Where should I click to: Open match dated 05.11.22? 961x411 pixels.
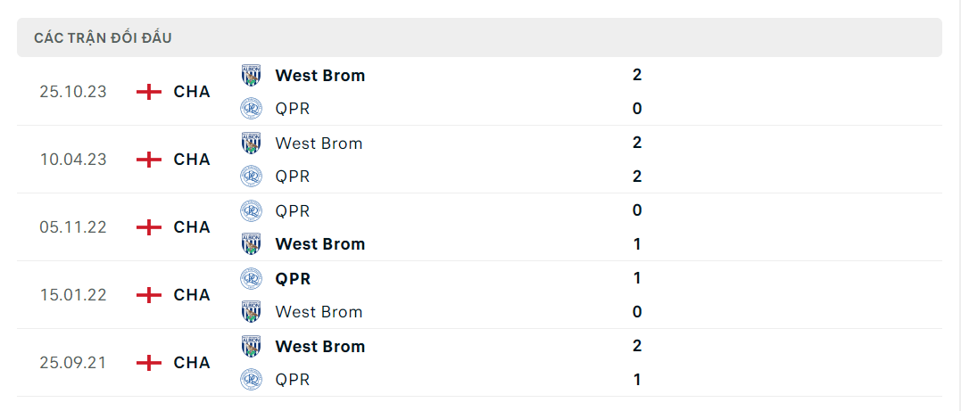click(x=479, y=227)
